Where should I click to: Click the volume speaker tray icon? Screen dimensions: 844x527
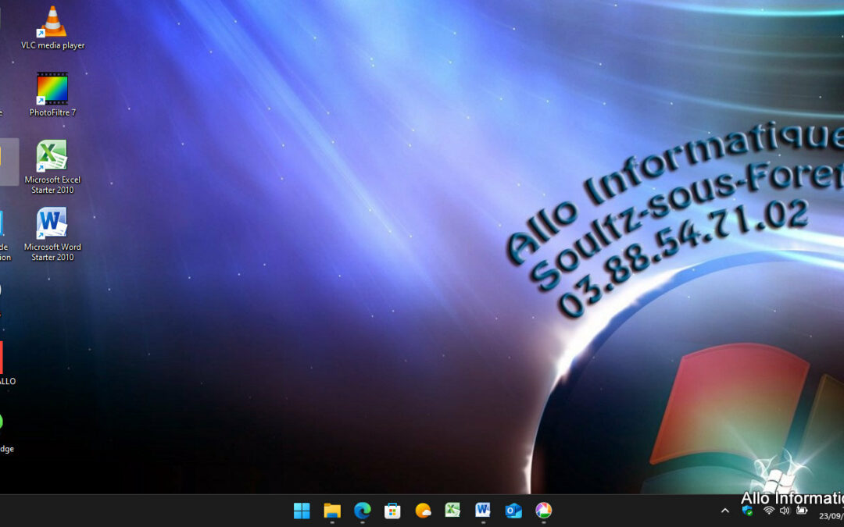(x=785, y=511)
